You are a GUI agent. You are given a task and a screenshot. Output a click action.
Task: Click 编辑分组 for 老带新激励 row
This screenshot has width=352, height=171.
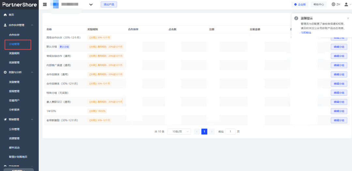(339, 120)
